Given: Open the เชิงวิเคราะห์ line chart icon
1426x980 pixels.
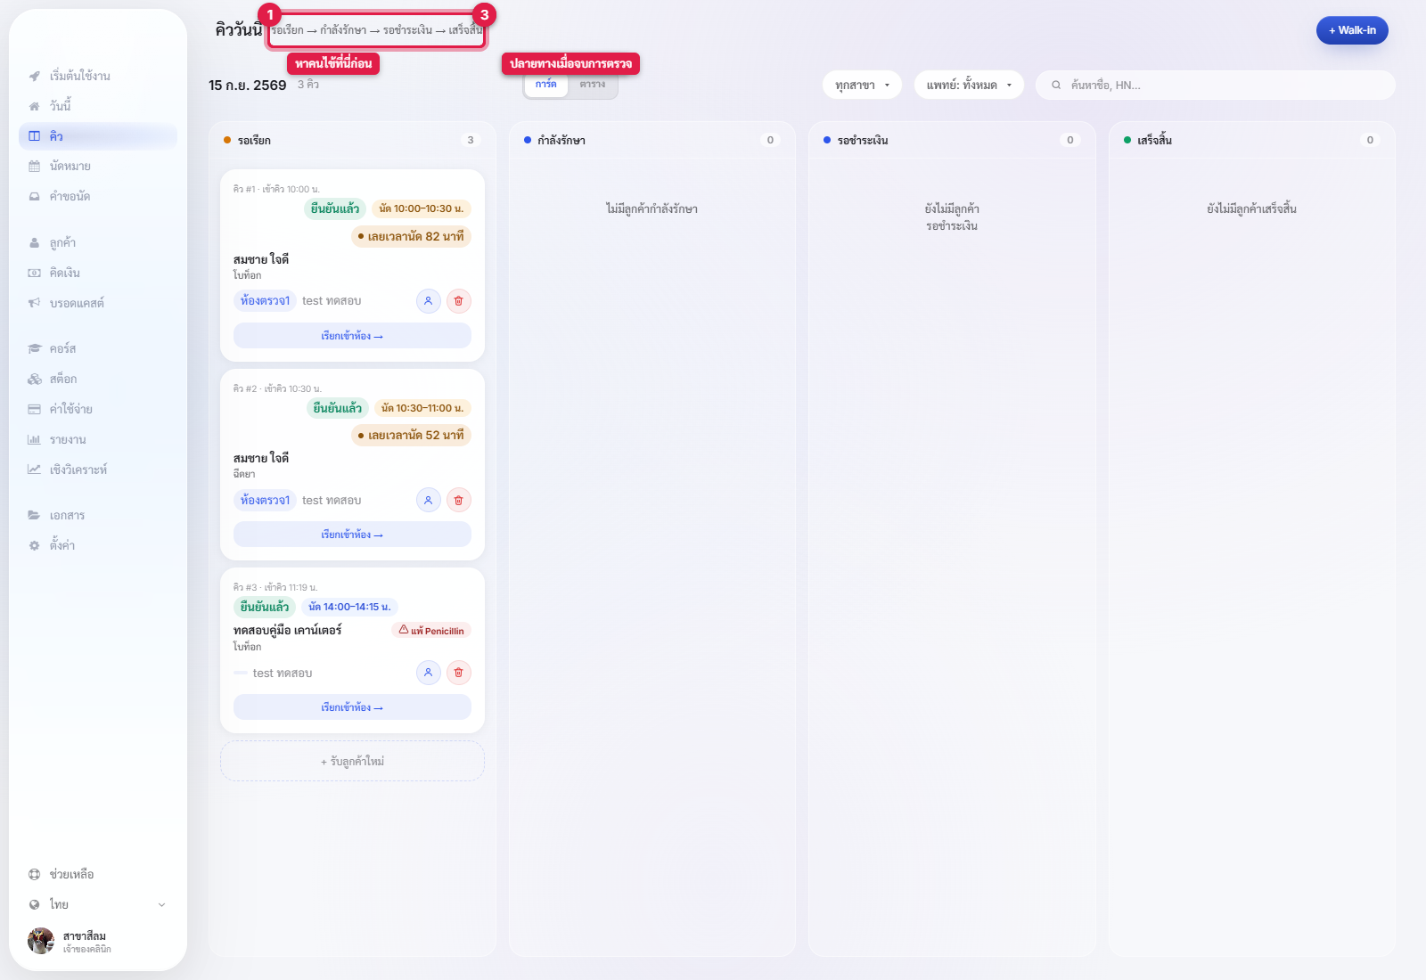Looking at the screenshot, I should click(34, 470).
